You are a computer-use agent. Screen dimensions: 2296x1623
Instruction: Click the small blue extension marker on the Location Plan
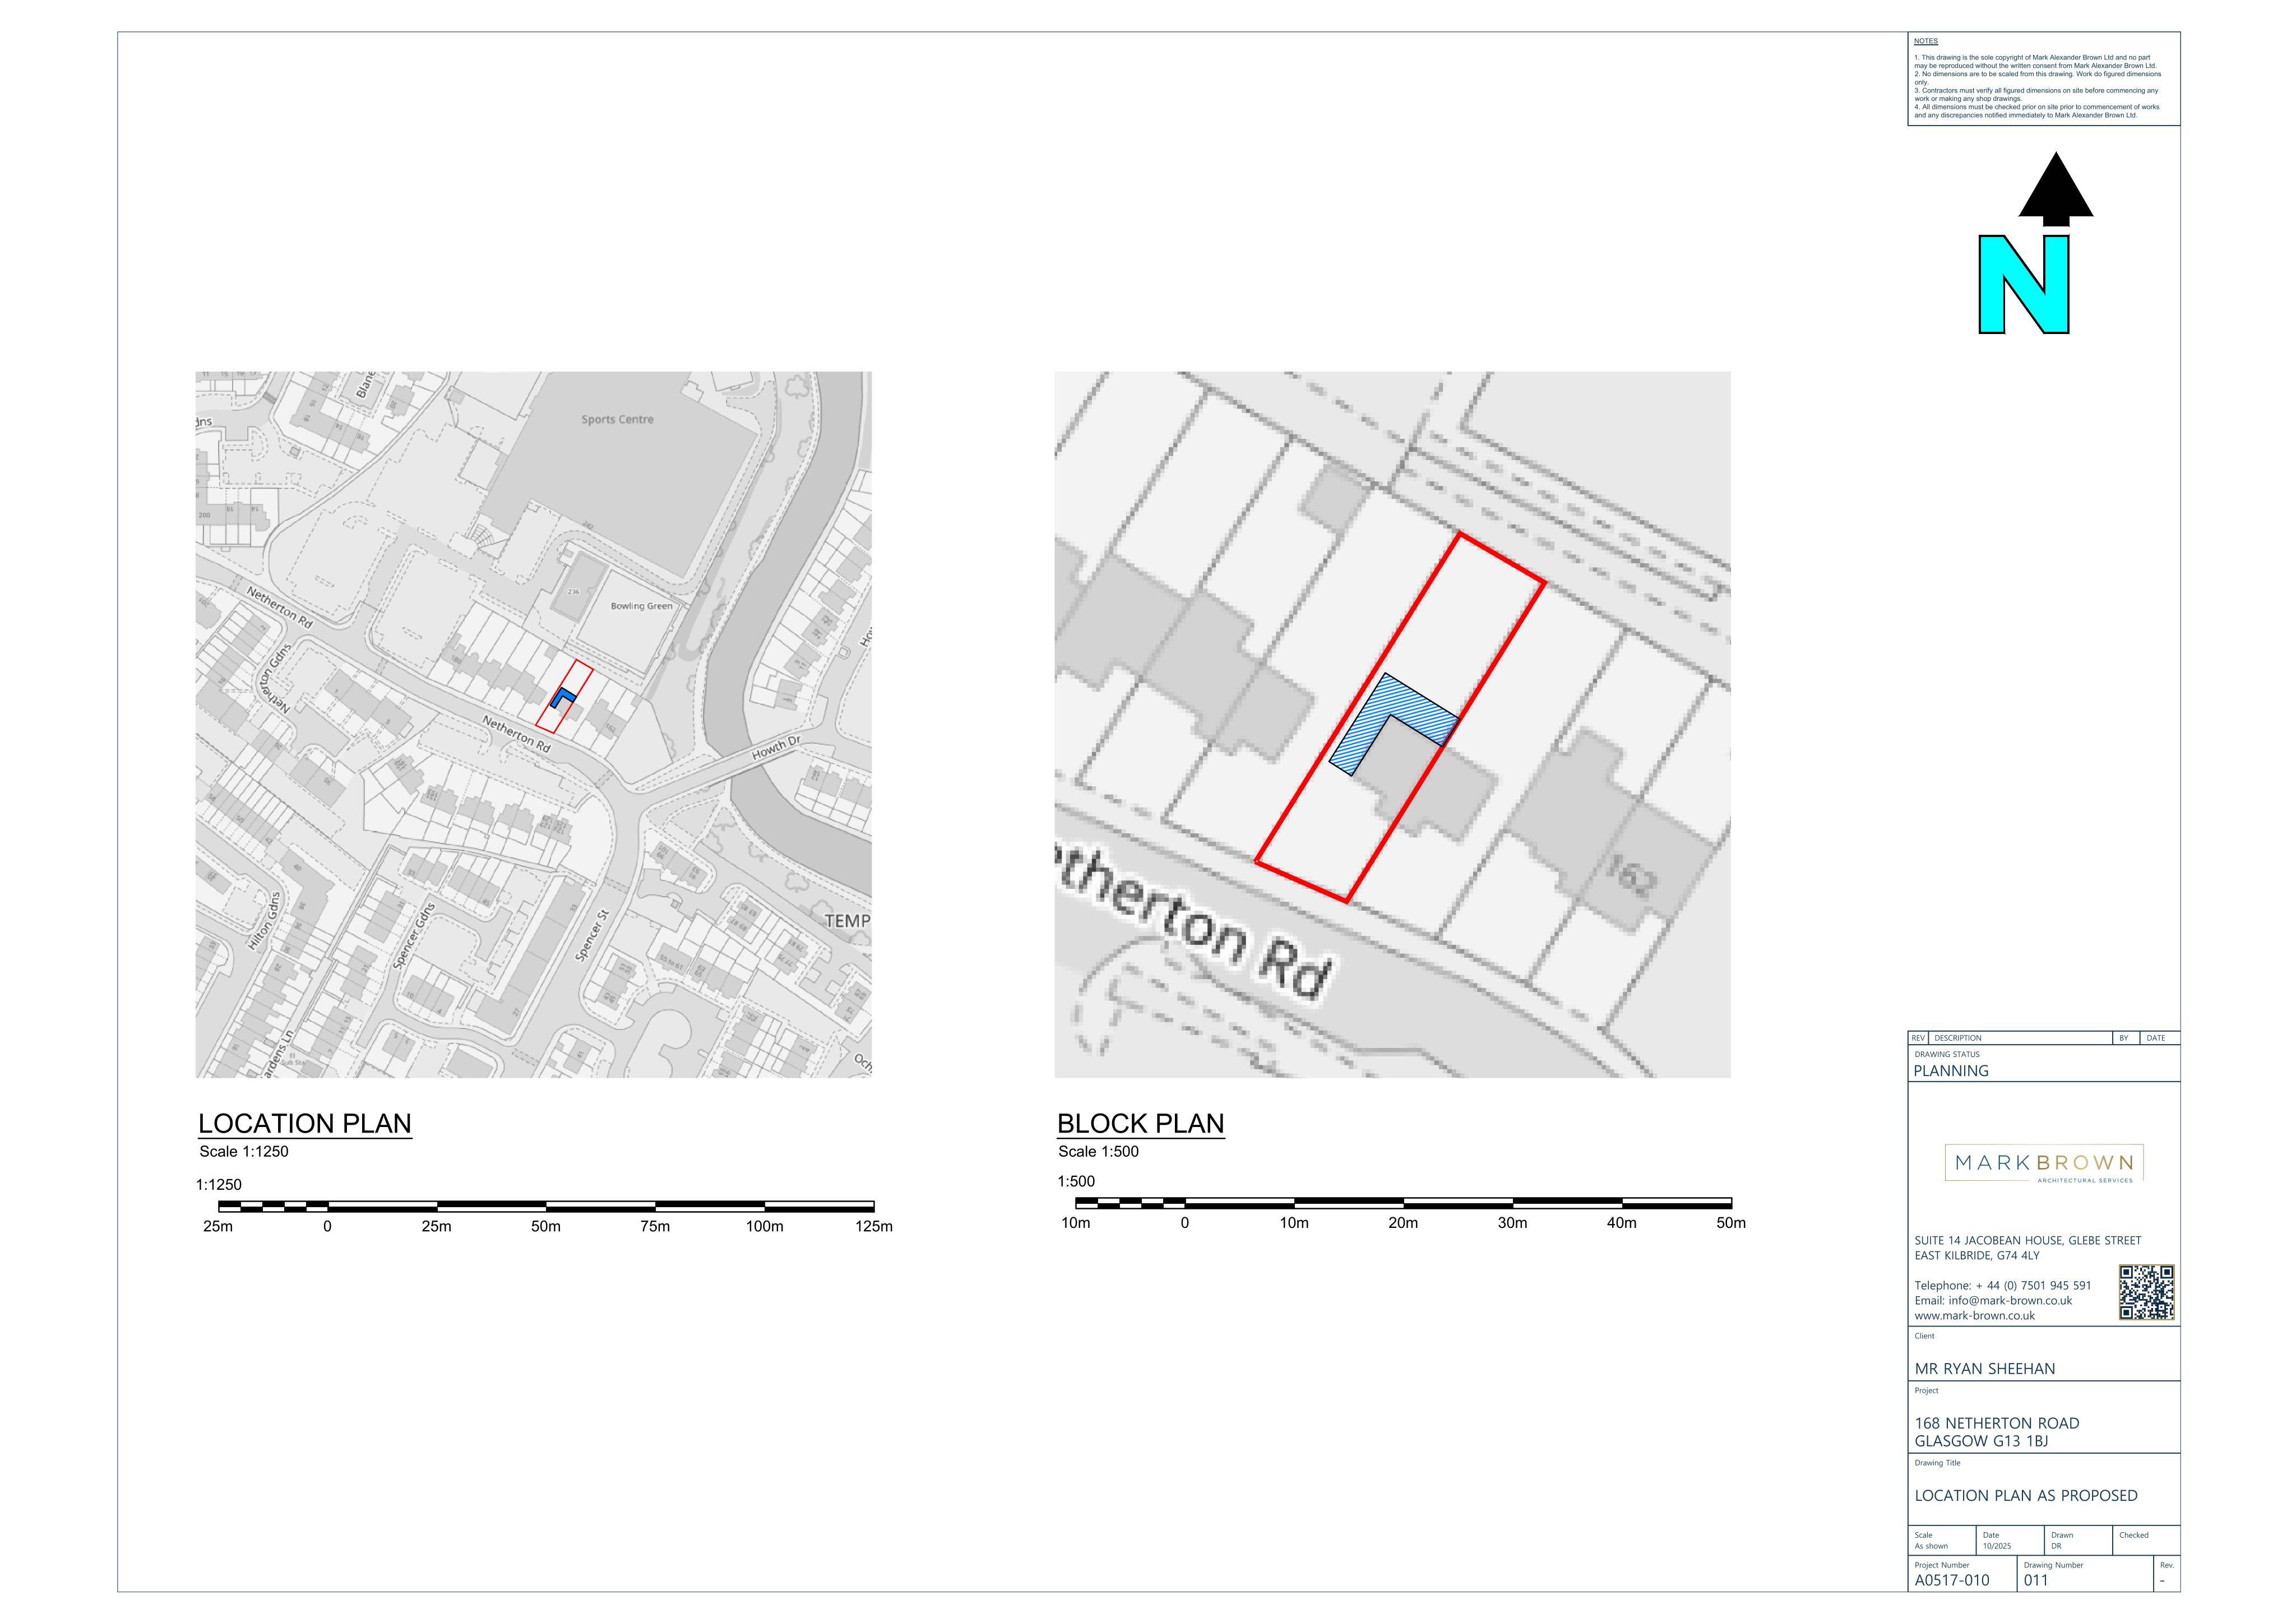pyautogui.click(x=563, y=697)
